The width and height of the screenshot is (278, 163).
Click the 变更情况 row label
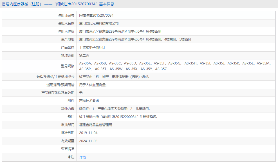coord(68,149)
